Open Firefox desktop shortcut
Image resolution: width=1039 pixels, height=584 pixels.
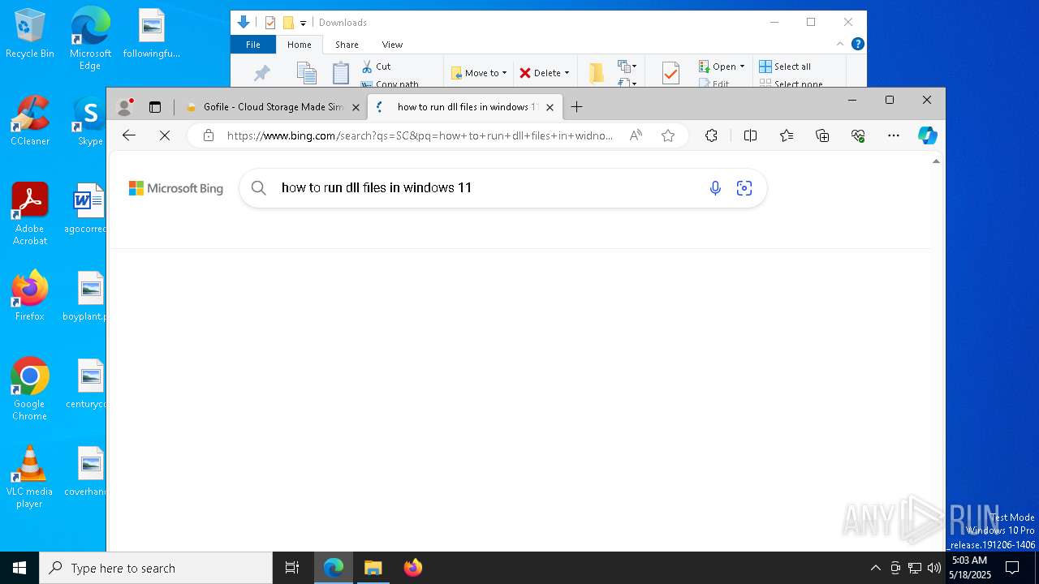[30, 296]
